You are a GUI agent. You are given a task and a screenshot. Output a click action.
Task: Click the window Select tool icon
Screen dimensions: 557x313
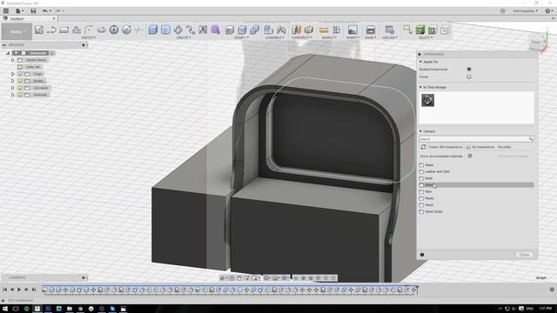click(407, 30)
